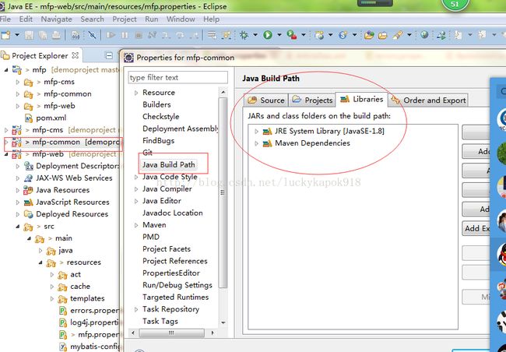Screen dimensions: 506x352
Task: Switch to the Projects tab
Action: (311, 100)
